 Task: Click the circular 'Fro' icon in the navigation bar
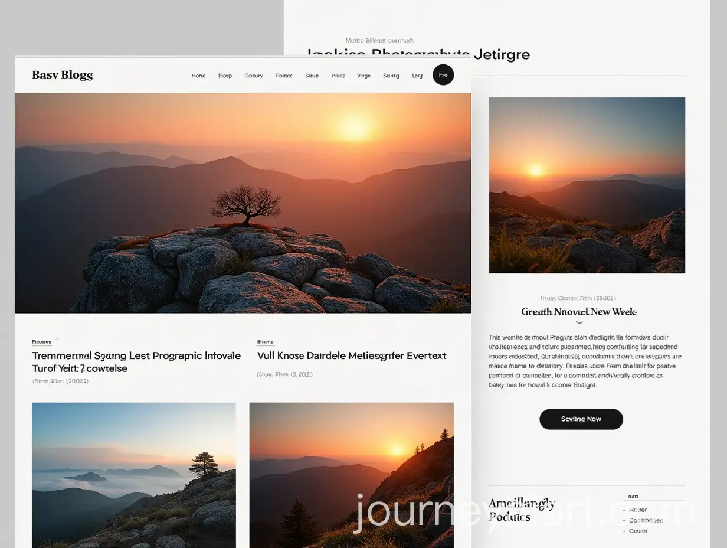click(443, 75)
